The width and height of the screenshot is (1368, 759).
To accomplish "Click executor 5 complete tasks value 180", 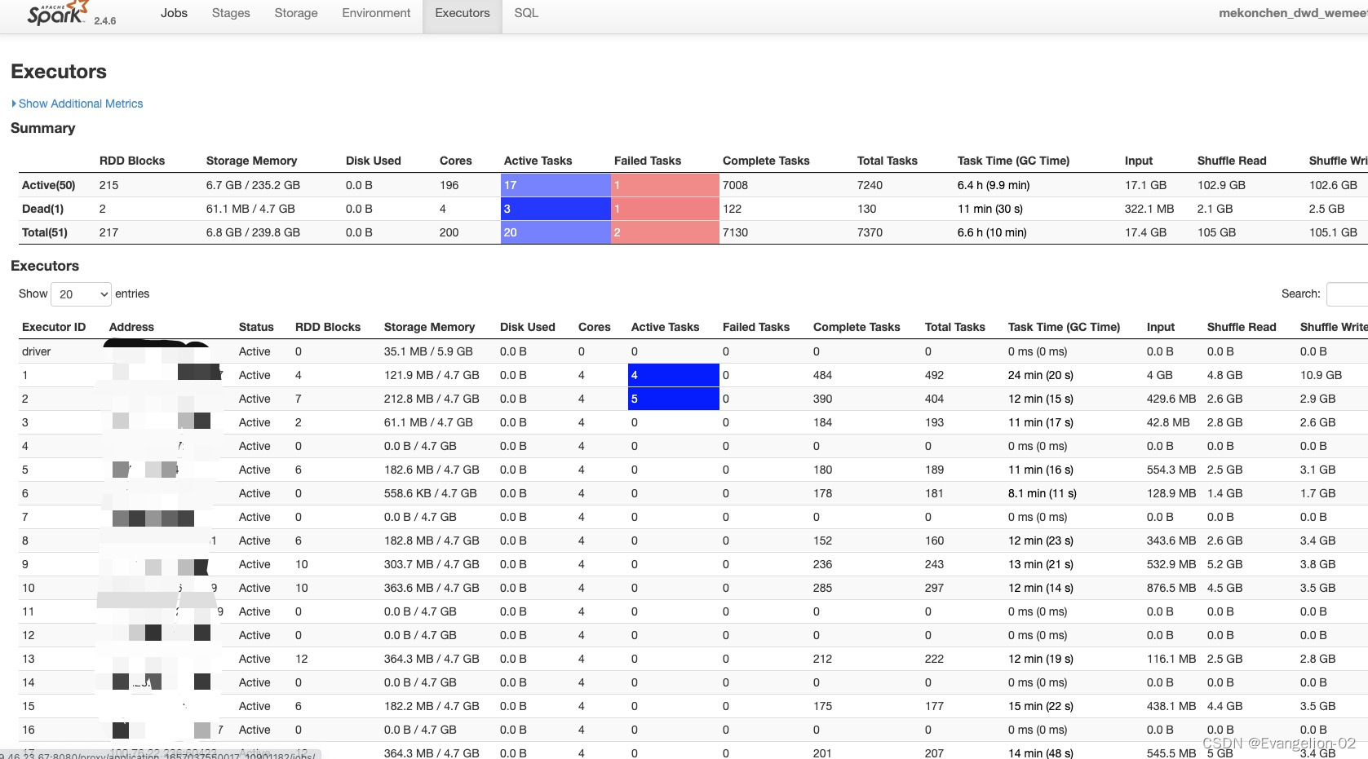I will click(822, 470).
